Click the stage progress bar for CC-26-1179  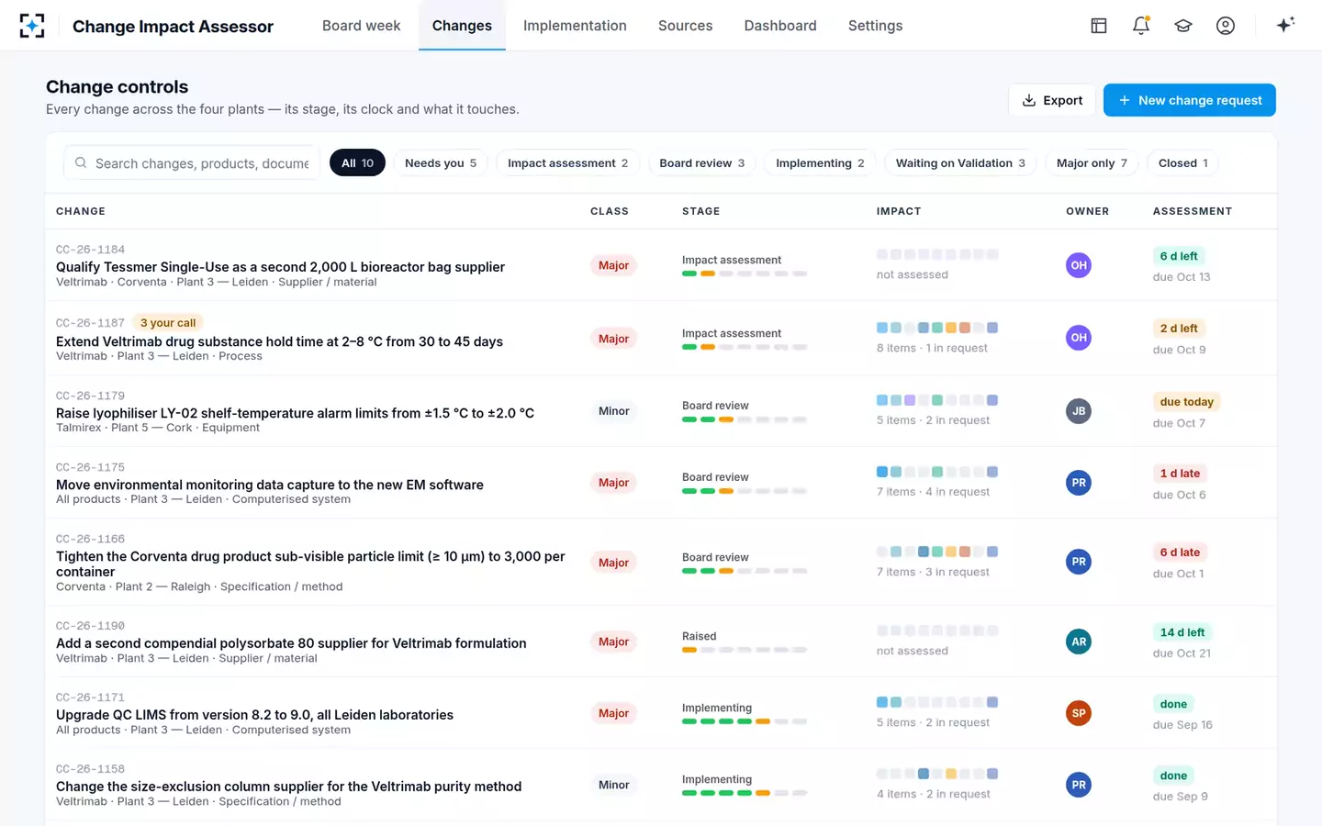745,420
